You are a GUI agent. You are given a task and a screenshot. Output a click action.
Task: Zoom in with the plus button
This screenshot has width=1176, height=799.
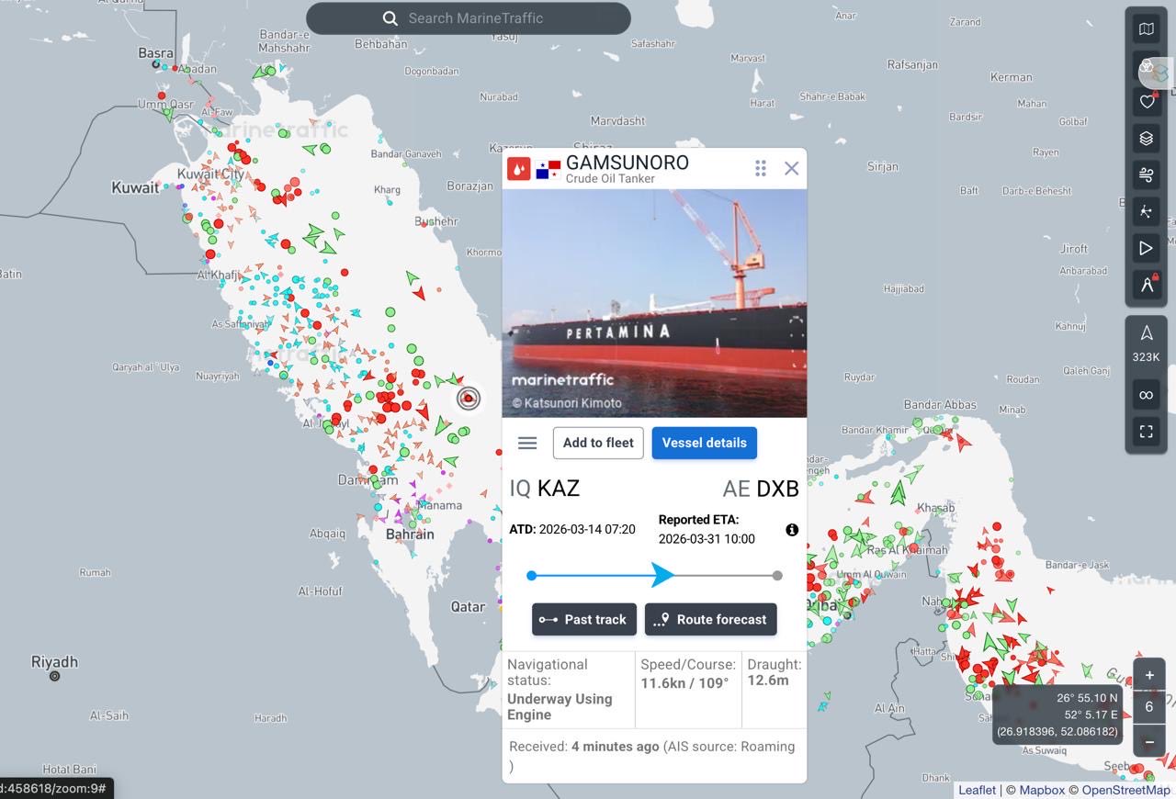coord(1148,675)
